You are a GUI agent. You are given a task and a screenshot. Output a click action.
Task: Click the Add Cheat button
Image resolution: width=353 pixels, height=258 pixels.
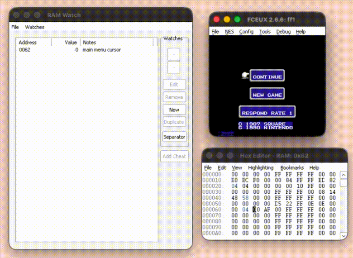(x=174, y=156)
